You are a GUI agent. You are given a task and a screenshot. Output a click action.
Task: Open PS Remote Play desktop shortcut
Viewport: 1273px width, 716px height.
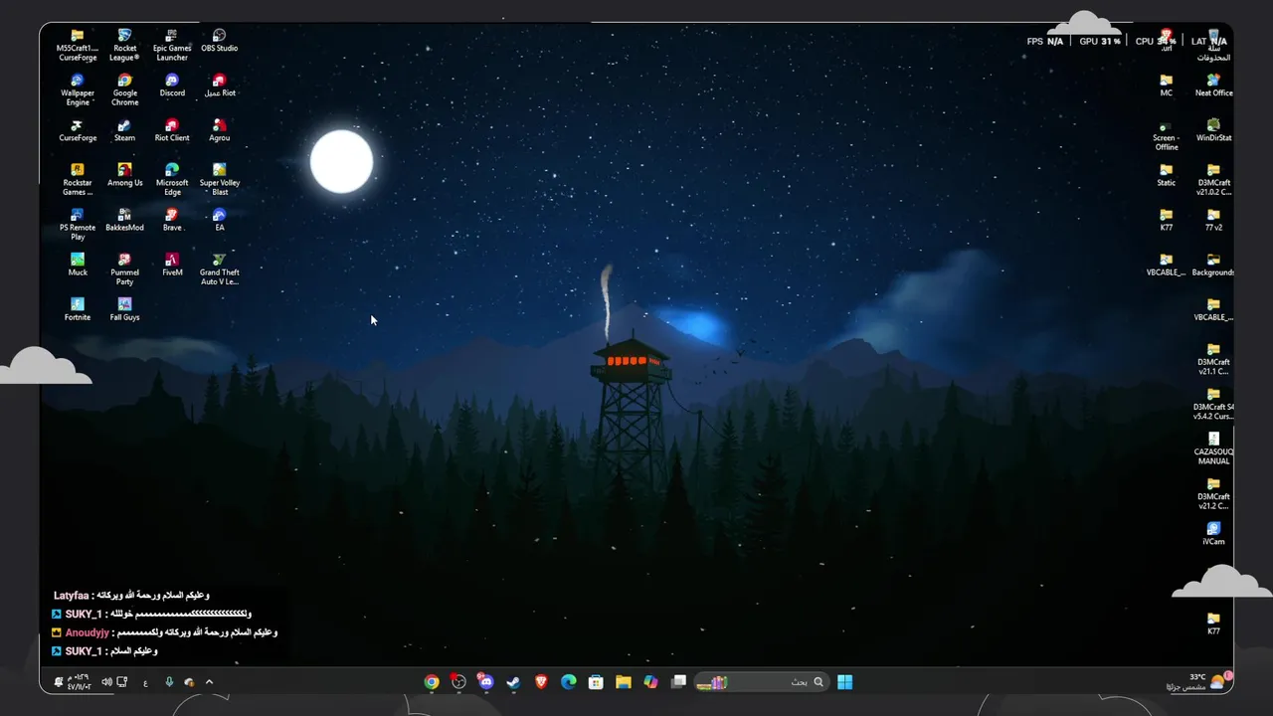point(78,225)
